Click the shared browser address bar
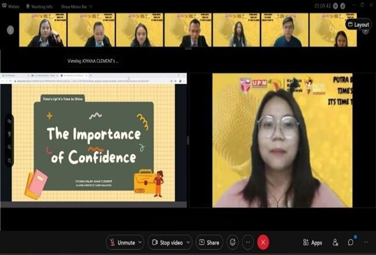376x255 pixels. click(81, 82)
